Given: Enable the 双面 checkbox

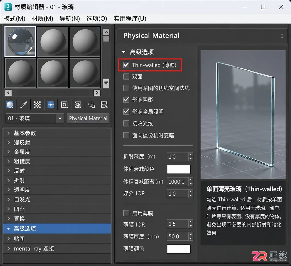Looking at the screenshot, I should pos(126,76).
